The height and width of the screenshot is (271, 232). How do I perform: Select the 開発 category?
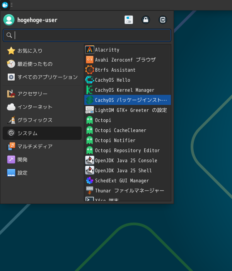click(42, 160)
